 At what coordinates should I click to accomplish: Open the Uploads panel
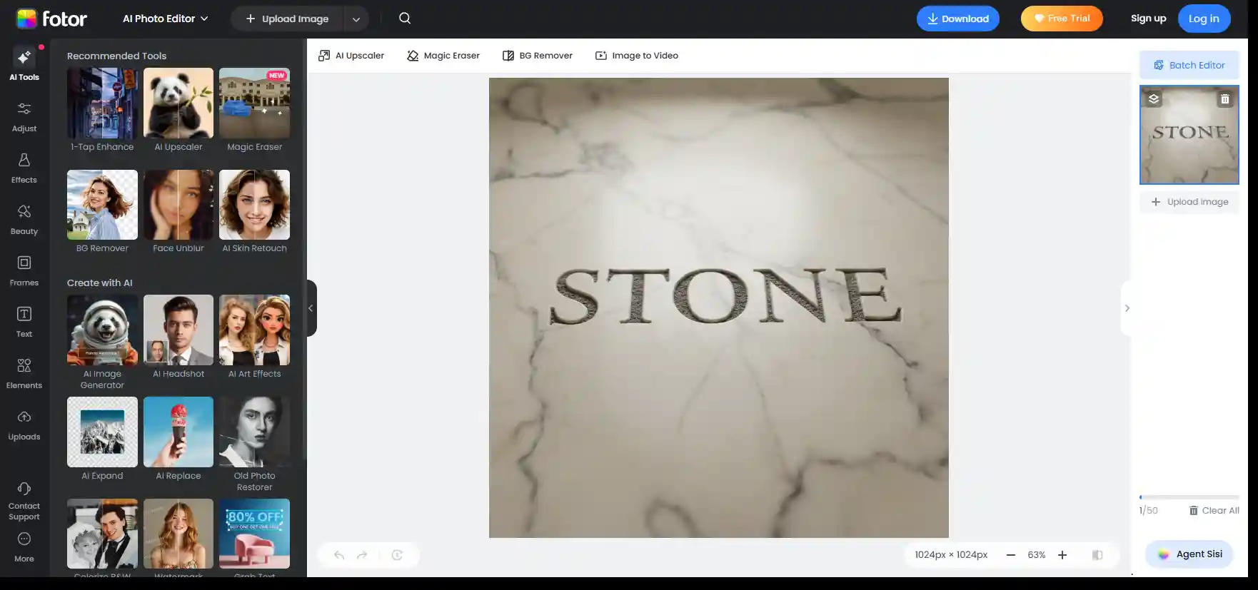click(24, 425)
